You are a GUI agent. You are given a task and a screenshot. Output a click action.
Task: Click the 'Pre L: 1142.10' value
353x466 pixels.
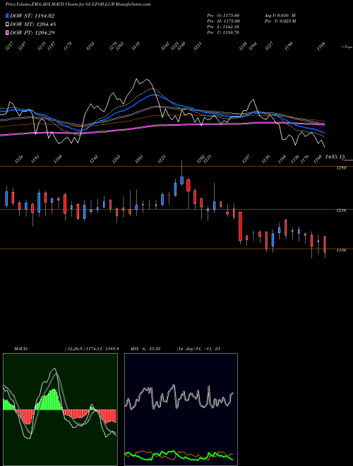coord(223,27)
